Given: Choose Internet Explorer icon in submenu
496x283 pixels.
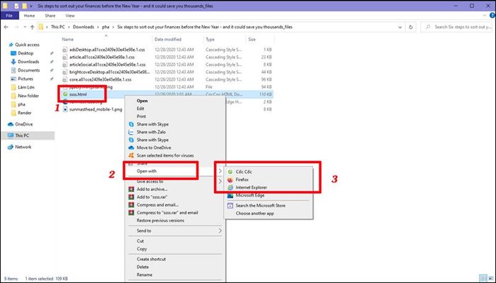Looking at the screenshot, I should [230, 187].
